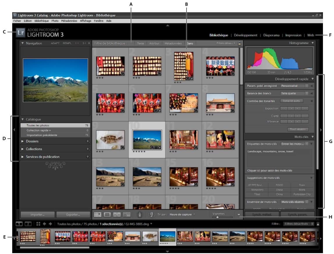Open the Bibliothèque menu in menu bar

pyautogui.click(x=42, y=21)
